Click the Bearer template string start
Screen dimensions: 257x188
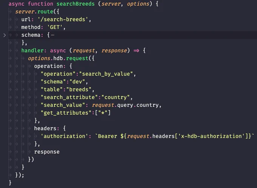click(x=106, y=136)
